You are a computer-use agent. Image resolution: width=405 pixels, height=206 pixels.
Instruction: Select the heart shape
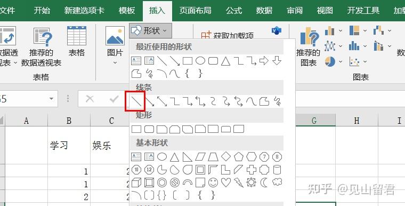[x=226, y=183]
